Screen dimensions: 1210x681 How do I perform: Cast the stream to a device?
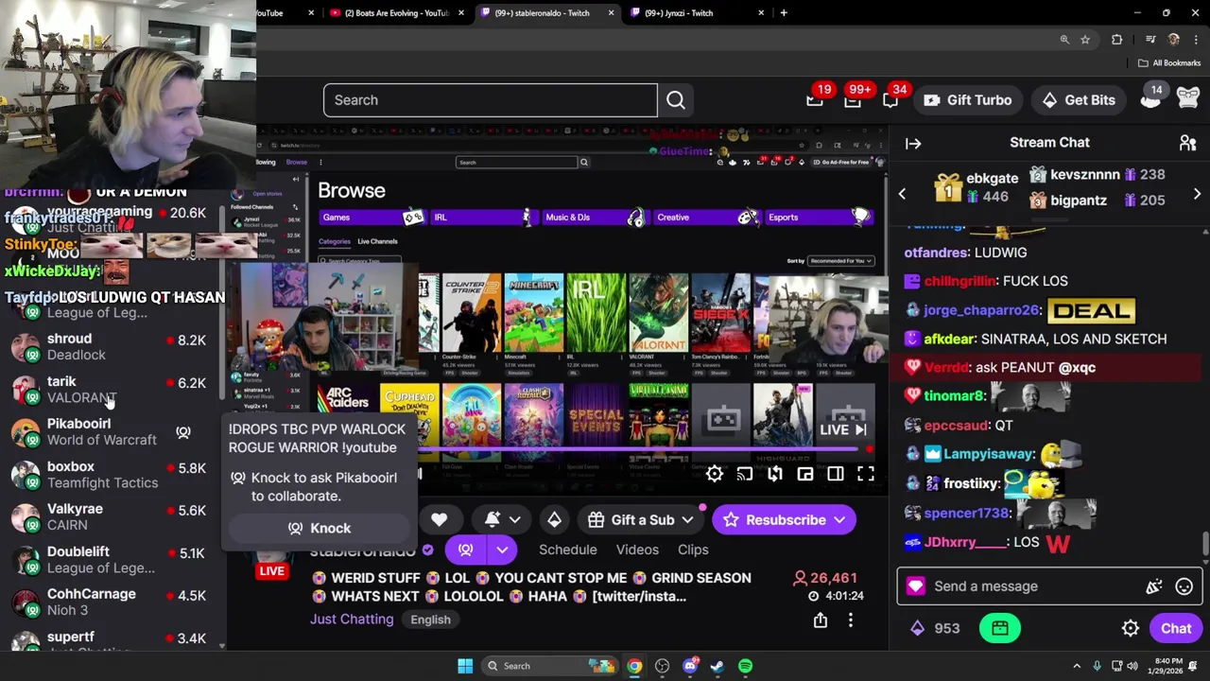point(745,474)
